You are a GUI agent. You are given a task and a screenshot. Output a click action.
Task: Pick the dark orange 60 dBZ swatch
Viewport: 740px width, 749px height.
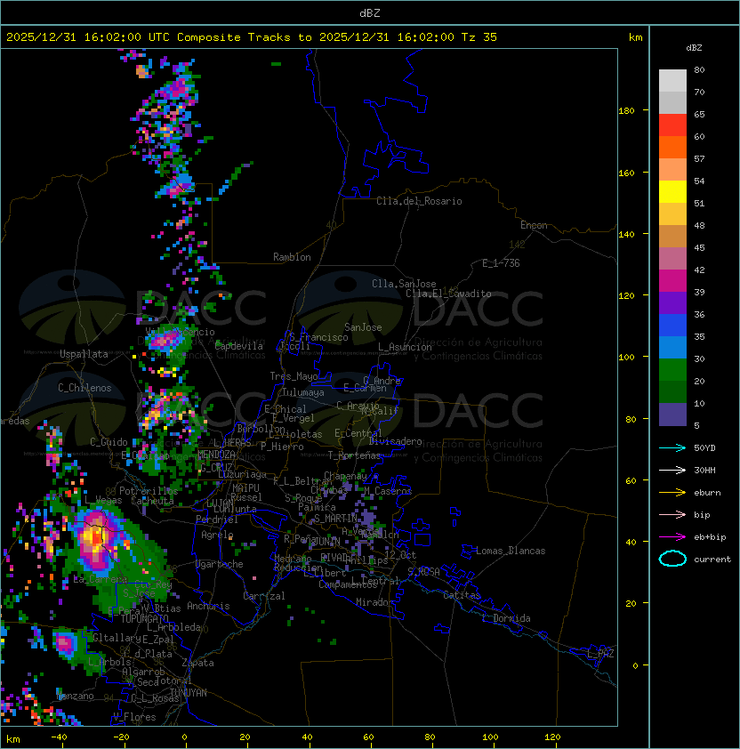click(672, 147)
